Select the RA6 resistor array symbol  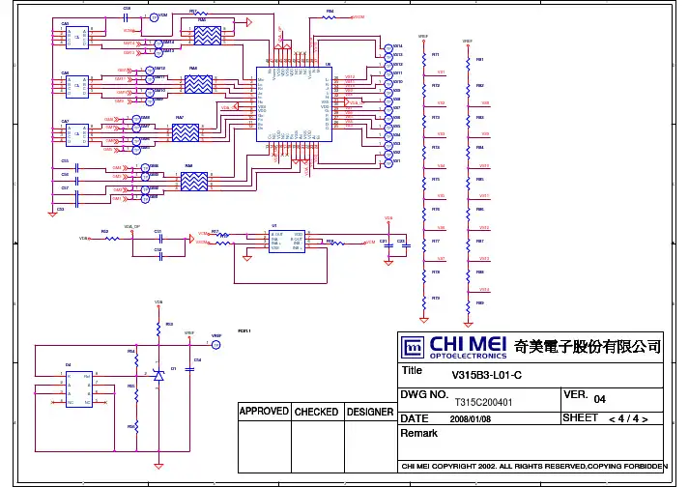coord(198,85)
